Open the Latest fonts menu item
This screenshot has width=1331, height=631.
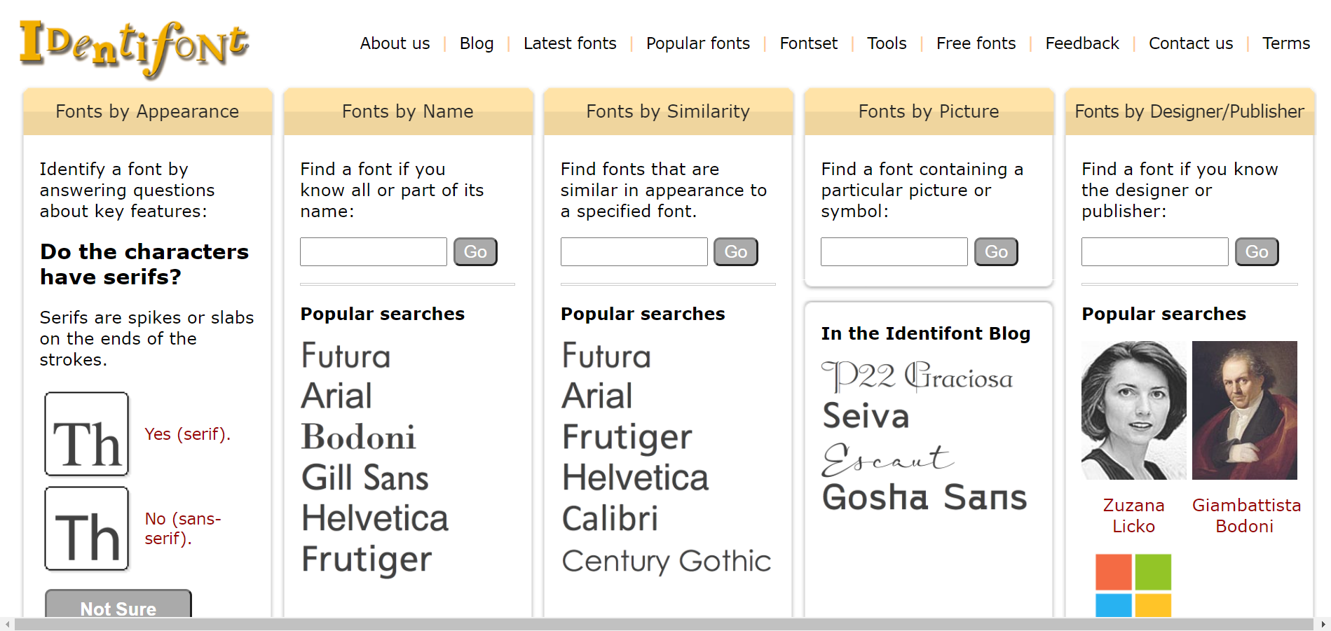pyautogui.click(x=570, y=43)
